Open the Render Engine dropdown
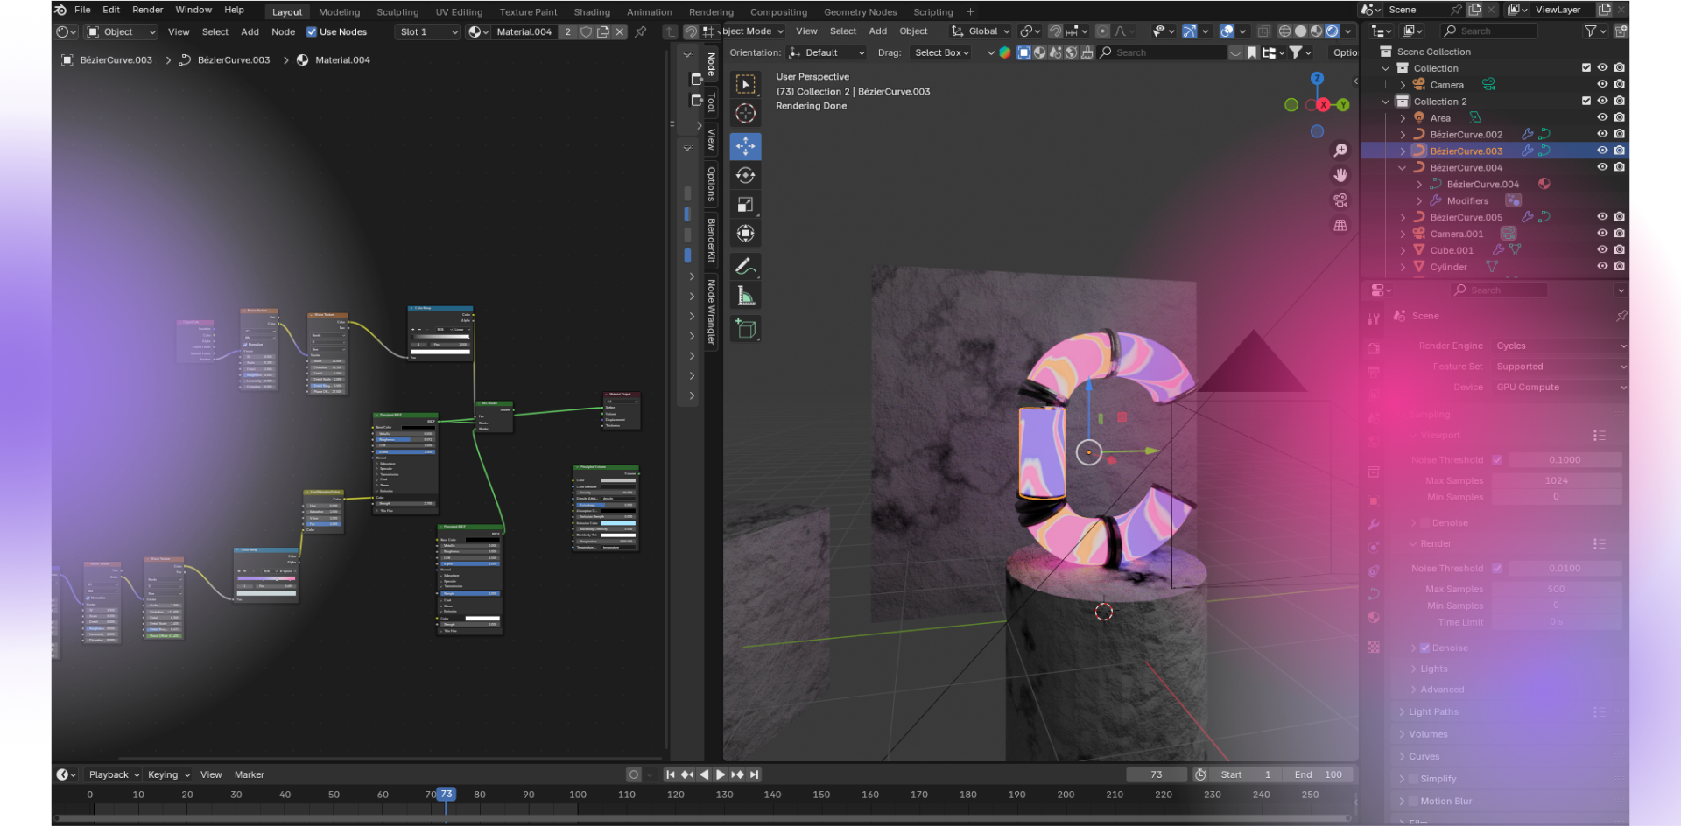1681x826 pixels. [x=1560, y=346]
